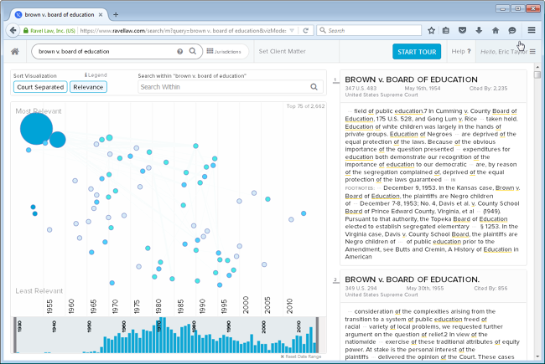Open the first BROWN v. BOARD OF EDUCATION result

click(411, 79)
